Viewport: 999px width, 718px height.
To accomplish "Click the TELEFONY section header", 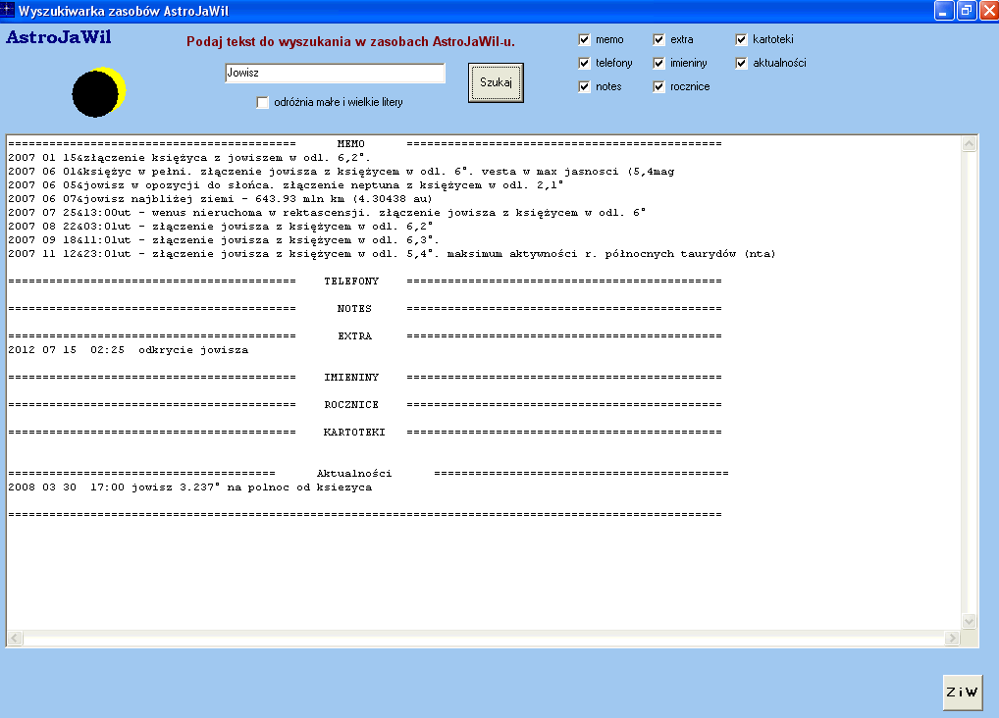I will click(351, 281).
